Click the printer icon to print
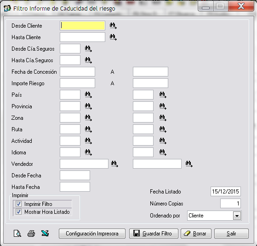 pos(31,234)
